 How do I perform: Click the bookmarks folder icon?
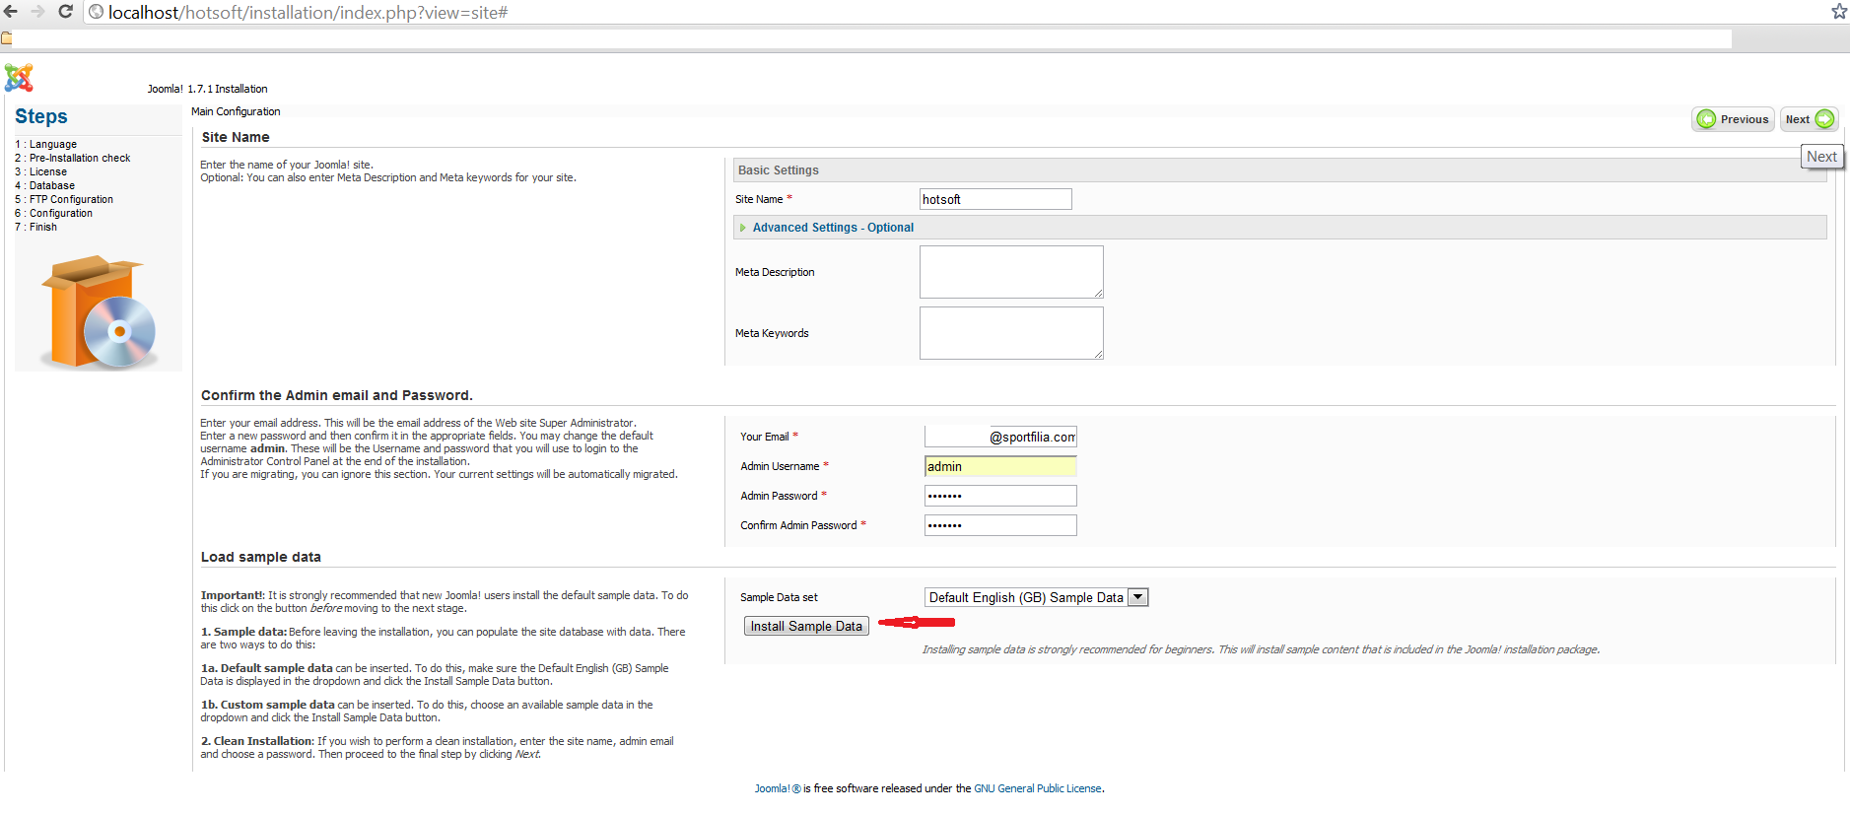click(x=6, y=38)
